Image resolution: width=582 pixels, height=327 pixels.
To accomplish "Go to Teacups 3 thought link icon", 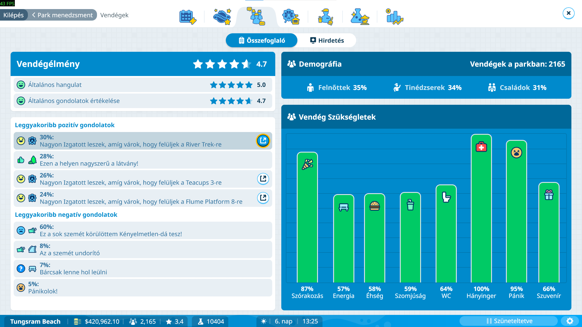I will pos(263,179).
